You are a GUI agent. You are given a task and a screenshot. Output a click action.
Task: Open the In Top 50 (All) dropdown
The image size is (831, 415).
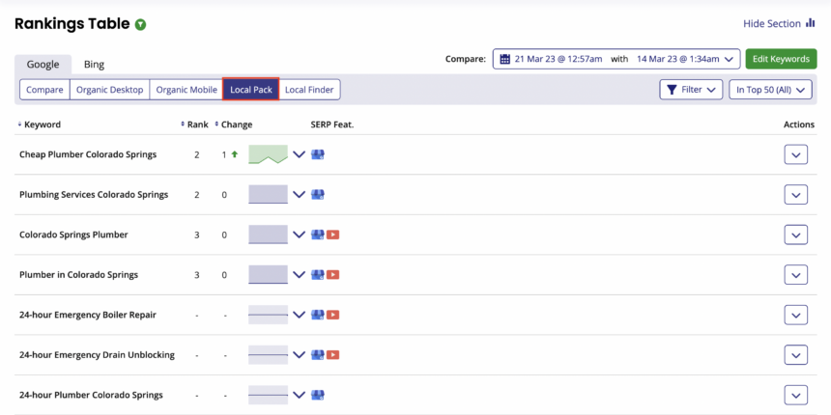pyautogui.click(x=770, y=90)
